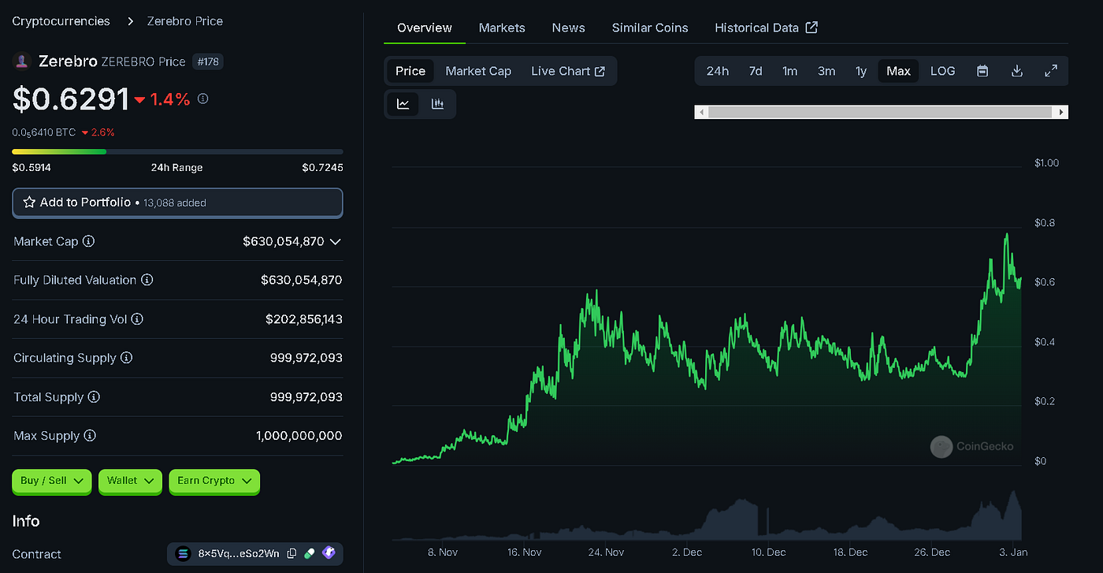Screen dimensions: 1103x573
Task: Click the star icon in Add to Portfolio
Action: coord(29,203)
